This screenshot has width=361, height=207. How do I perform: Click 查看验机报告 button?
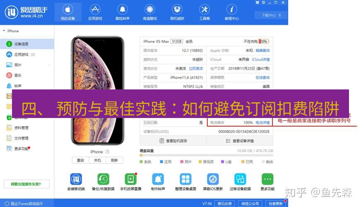[173, 141]
